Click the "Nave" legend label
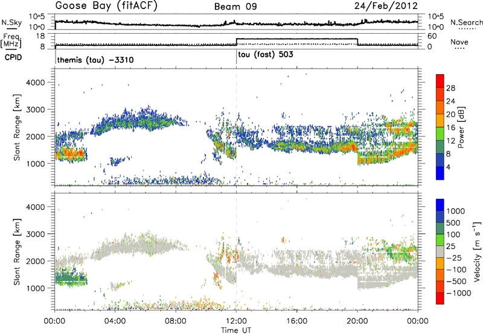The width and height of the screenshot is (483, 334). click(459, 42)
